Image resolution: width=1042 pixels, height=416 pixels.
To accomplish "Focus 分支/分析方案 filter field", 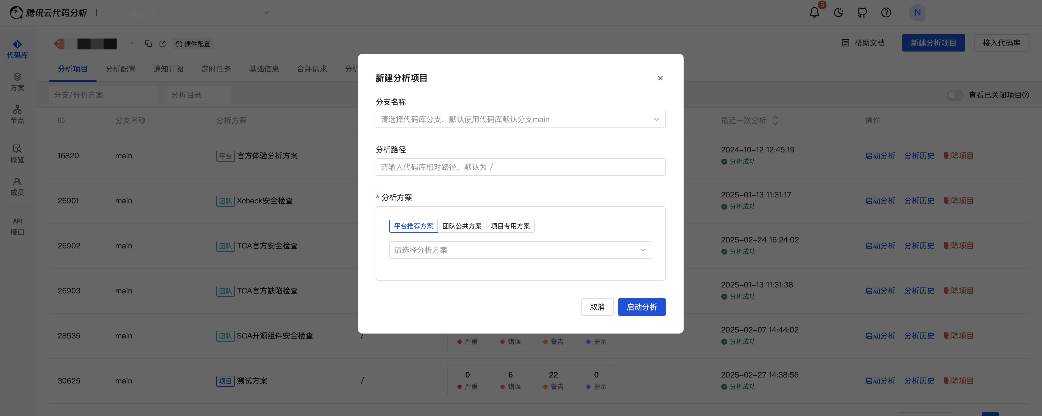I will pos(103,95).
